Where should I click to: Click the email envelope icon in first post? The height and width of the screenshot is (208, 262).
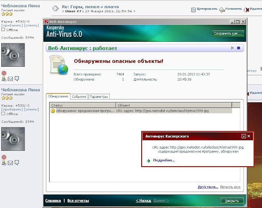click(10, 79)
